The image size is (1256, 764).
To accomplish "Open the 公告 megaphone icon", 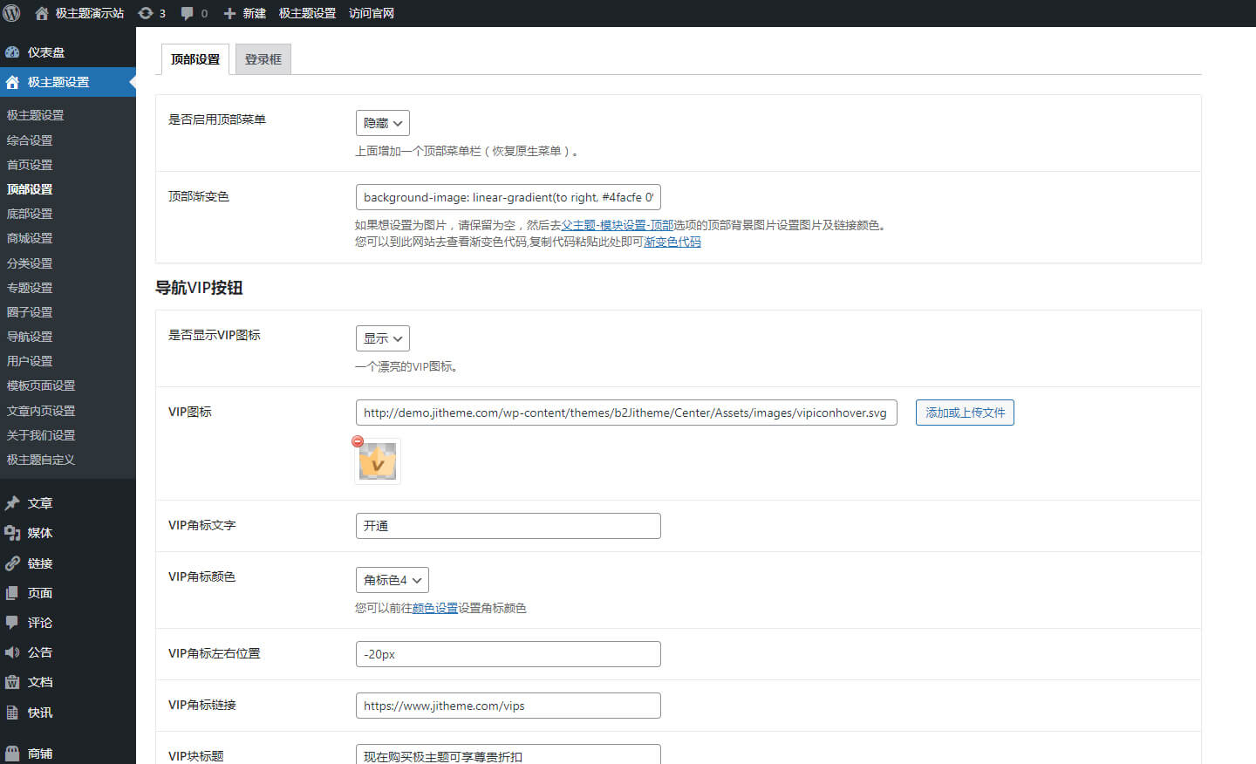I will [x=12, y=652].
